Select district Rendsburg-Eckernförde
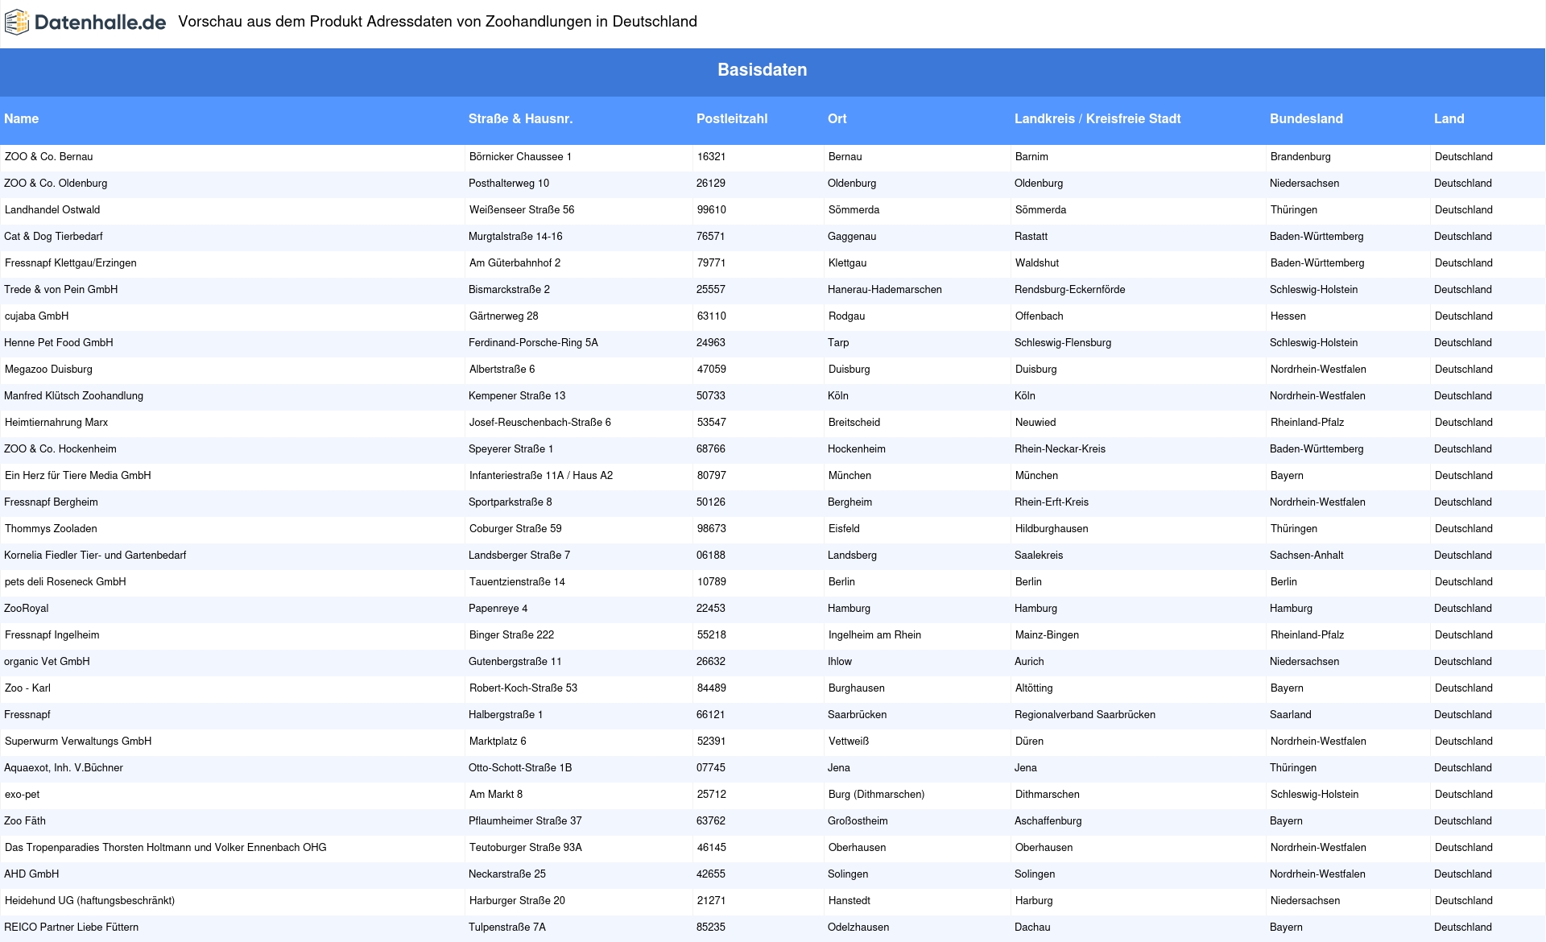 coord(1070,290)
